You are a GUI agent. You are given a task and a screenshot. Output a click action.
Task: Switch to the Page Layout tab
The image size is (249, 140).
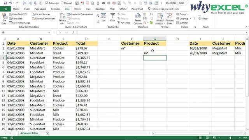(x=40, y=9)
